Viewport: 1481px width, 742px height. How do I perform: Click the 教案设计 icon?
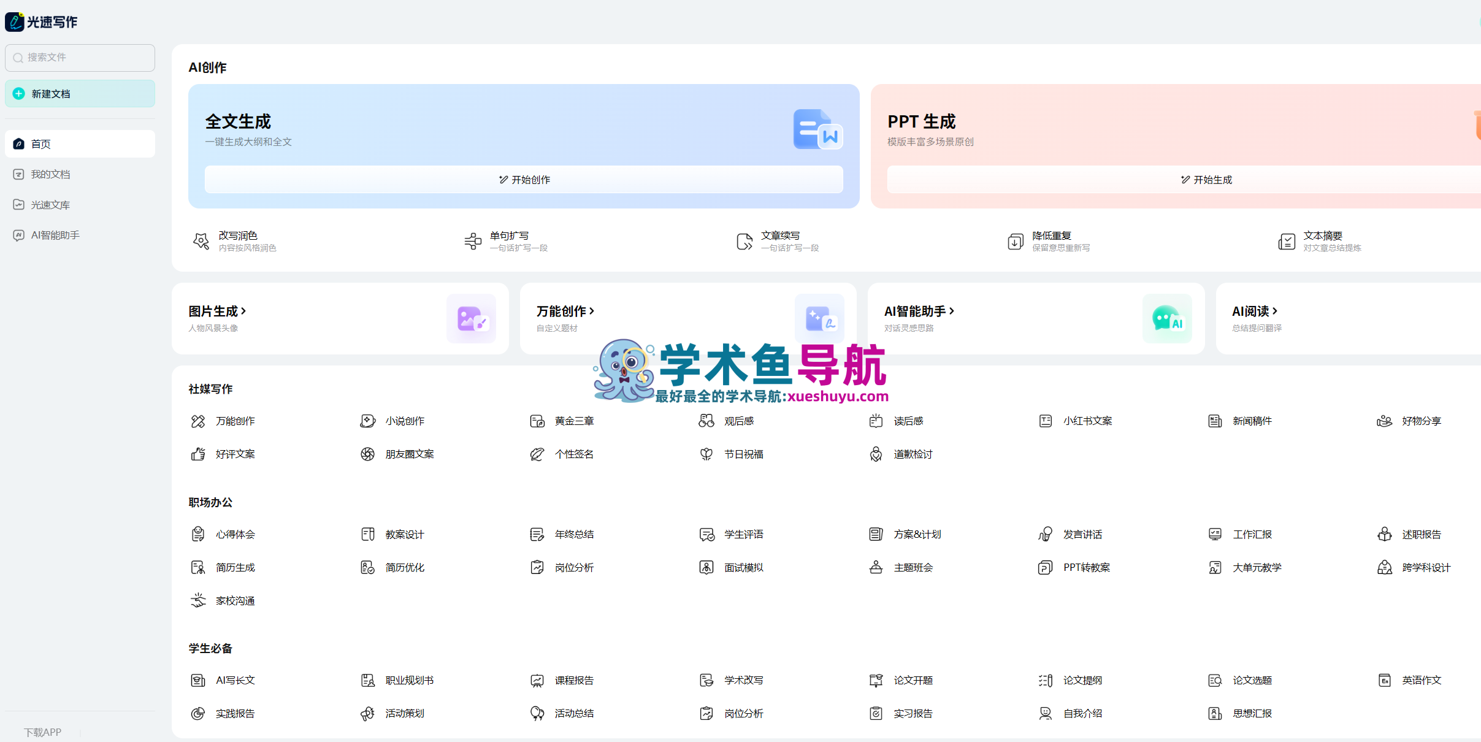click(368, 534)
